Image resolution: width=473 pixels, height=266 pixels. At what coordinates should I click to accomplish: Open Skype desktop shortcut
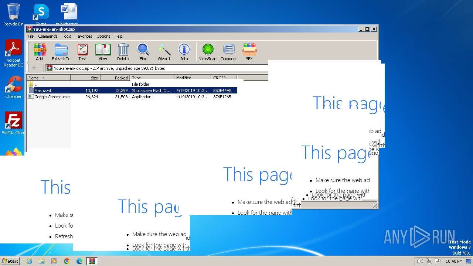pyautogui.click(x=41, y=14)
